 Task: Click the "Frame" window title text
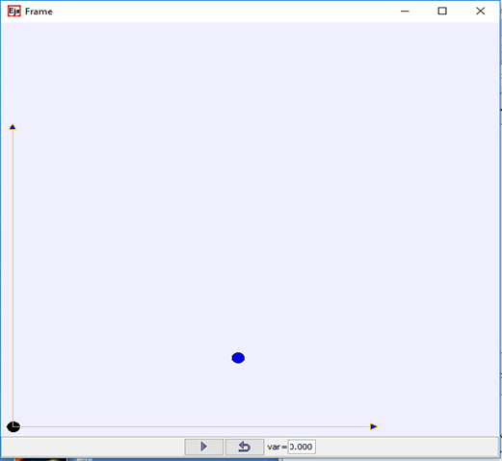pos(39,12)
